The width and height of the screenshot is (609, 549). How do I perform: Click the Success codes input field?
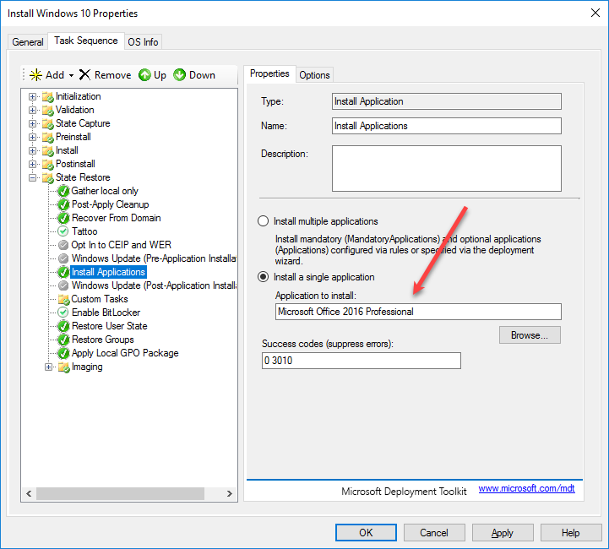362,361
